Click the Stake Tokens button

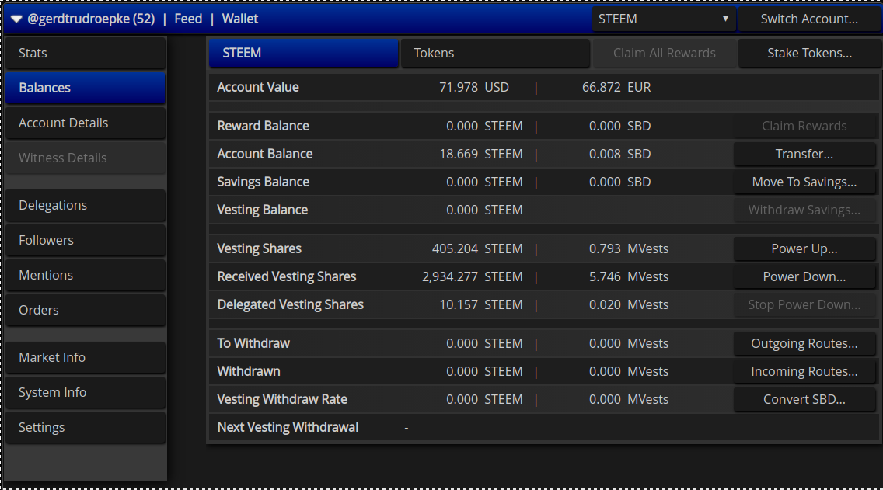[809, 54]
